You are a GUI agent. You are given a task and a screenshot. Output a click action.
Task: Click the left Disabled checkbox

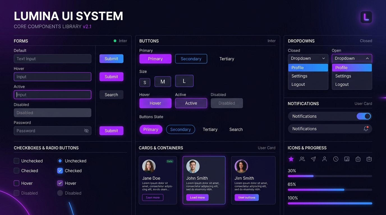[x=17, y=193]
